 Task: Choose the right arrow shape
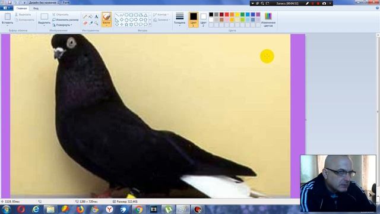[x=136, y=20]
